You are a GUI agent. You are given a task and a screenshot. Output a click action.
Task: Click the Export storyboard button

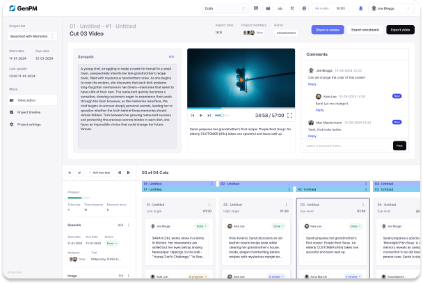pos(365,30)
